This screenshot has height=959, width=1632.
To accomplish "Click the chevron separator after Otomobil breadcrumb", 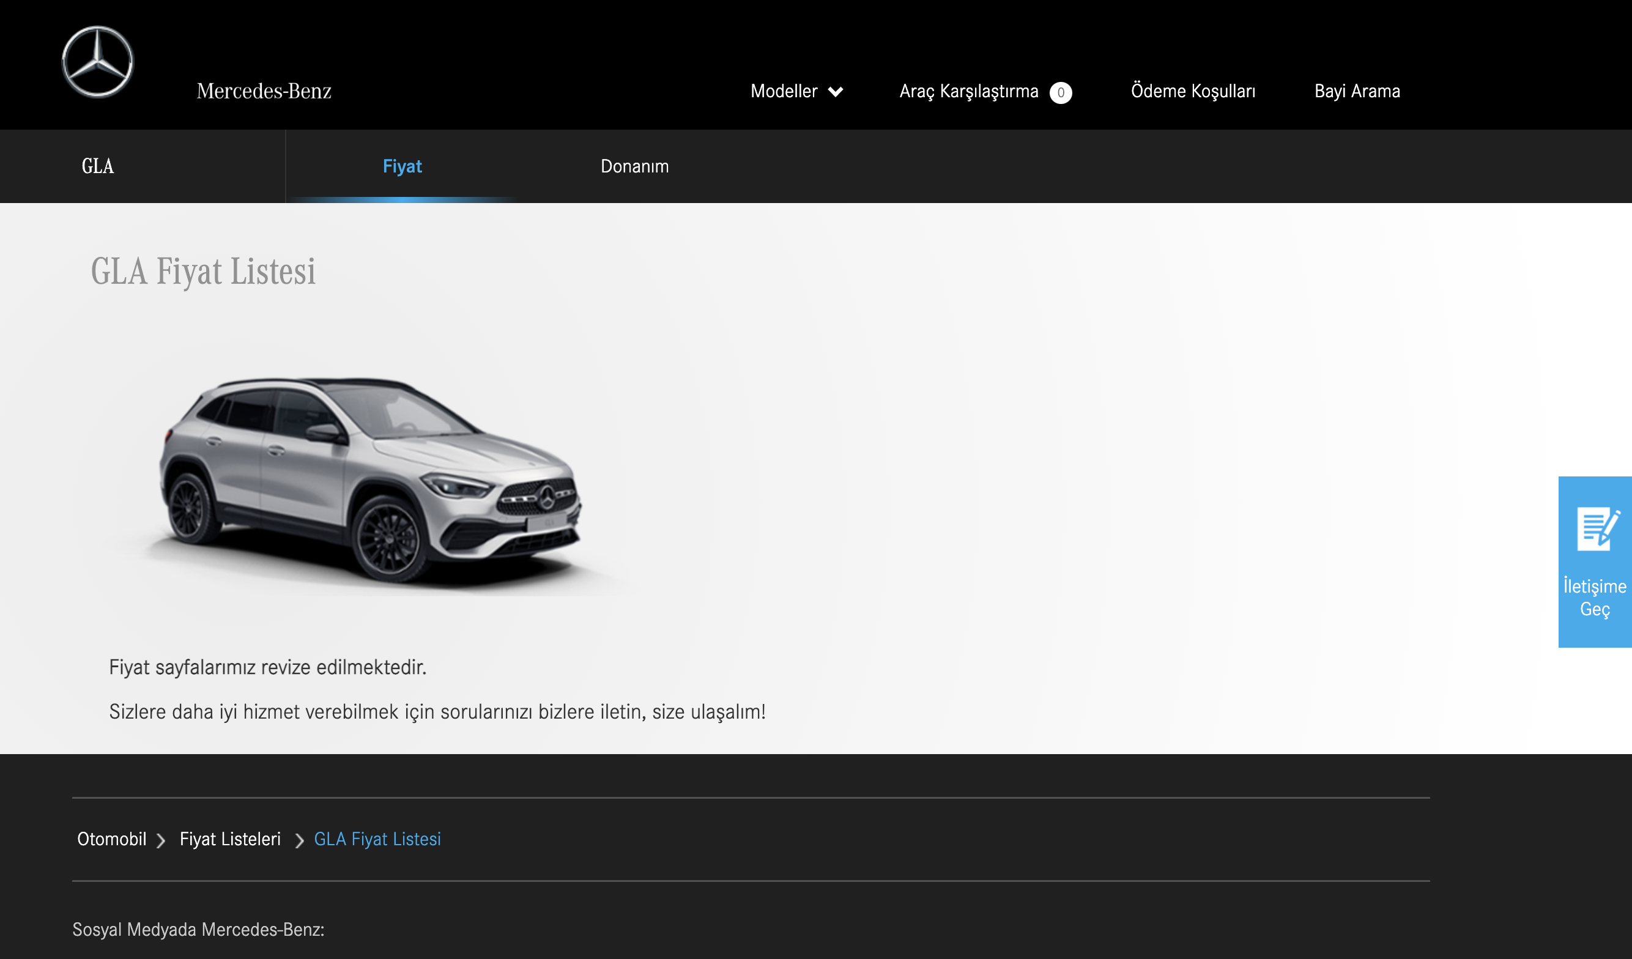I will (x=161, y=840).
